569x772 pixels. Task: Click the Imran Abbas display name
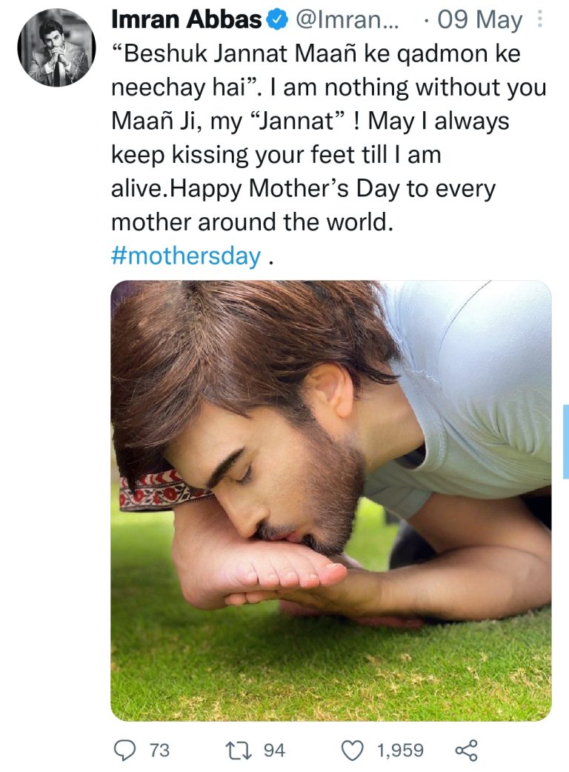187,20
